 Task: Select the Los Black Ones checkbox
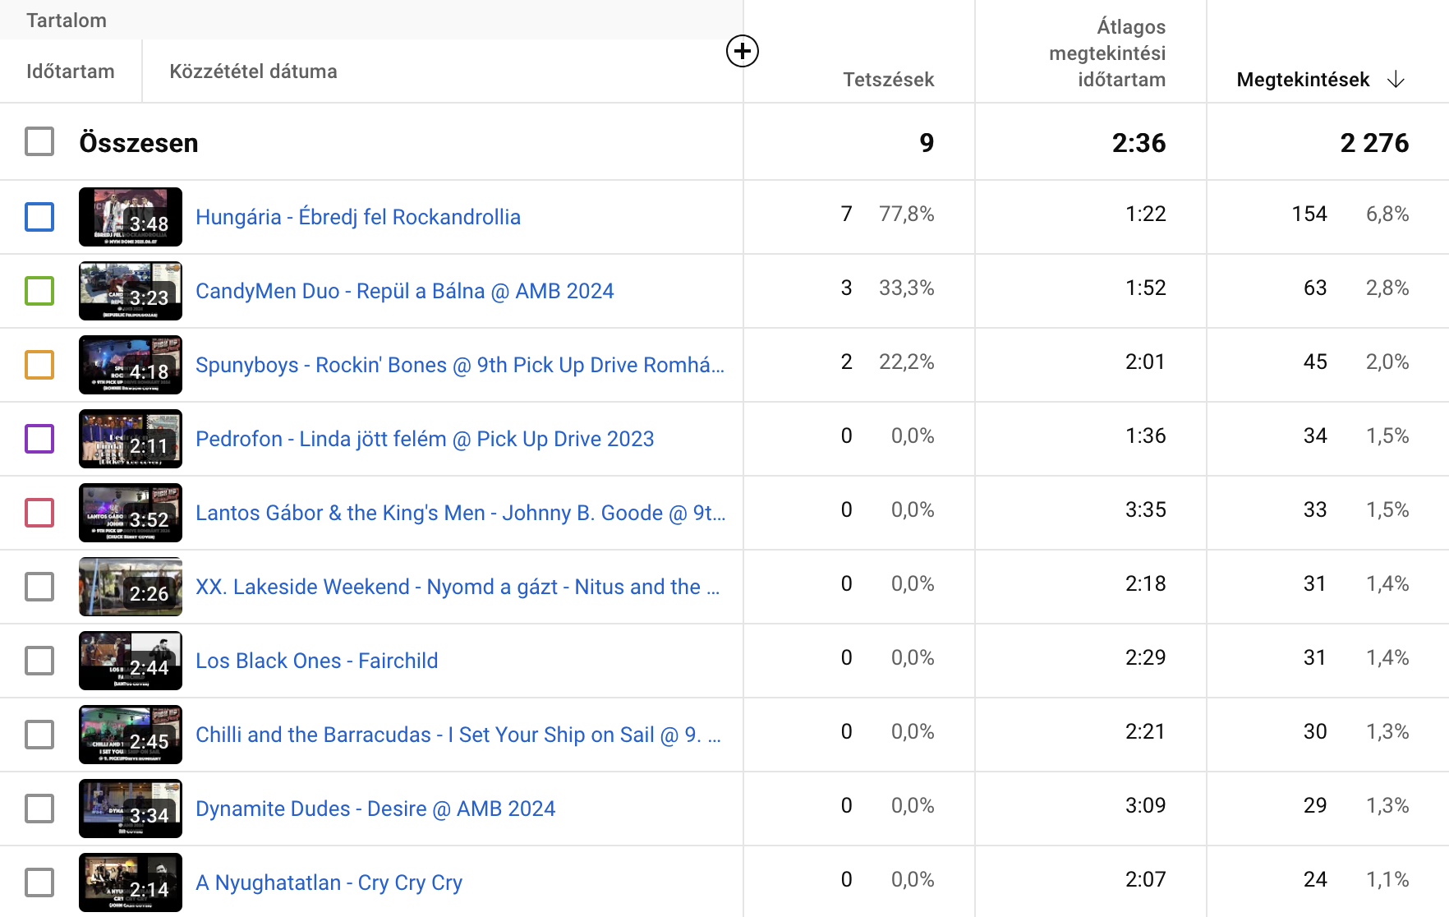39,661
